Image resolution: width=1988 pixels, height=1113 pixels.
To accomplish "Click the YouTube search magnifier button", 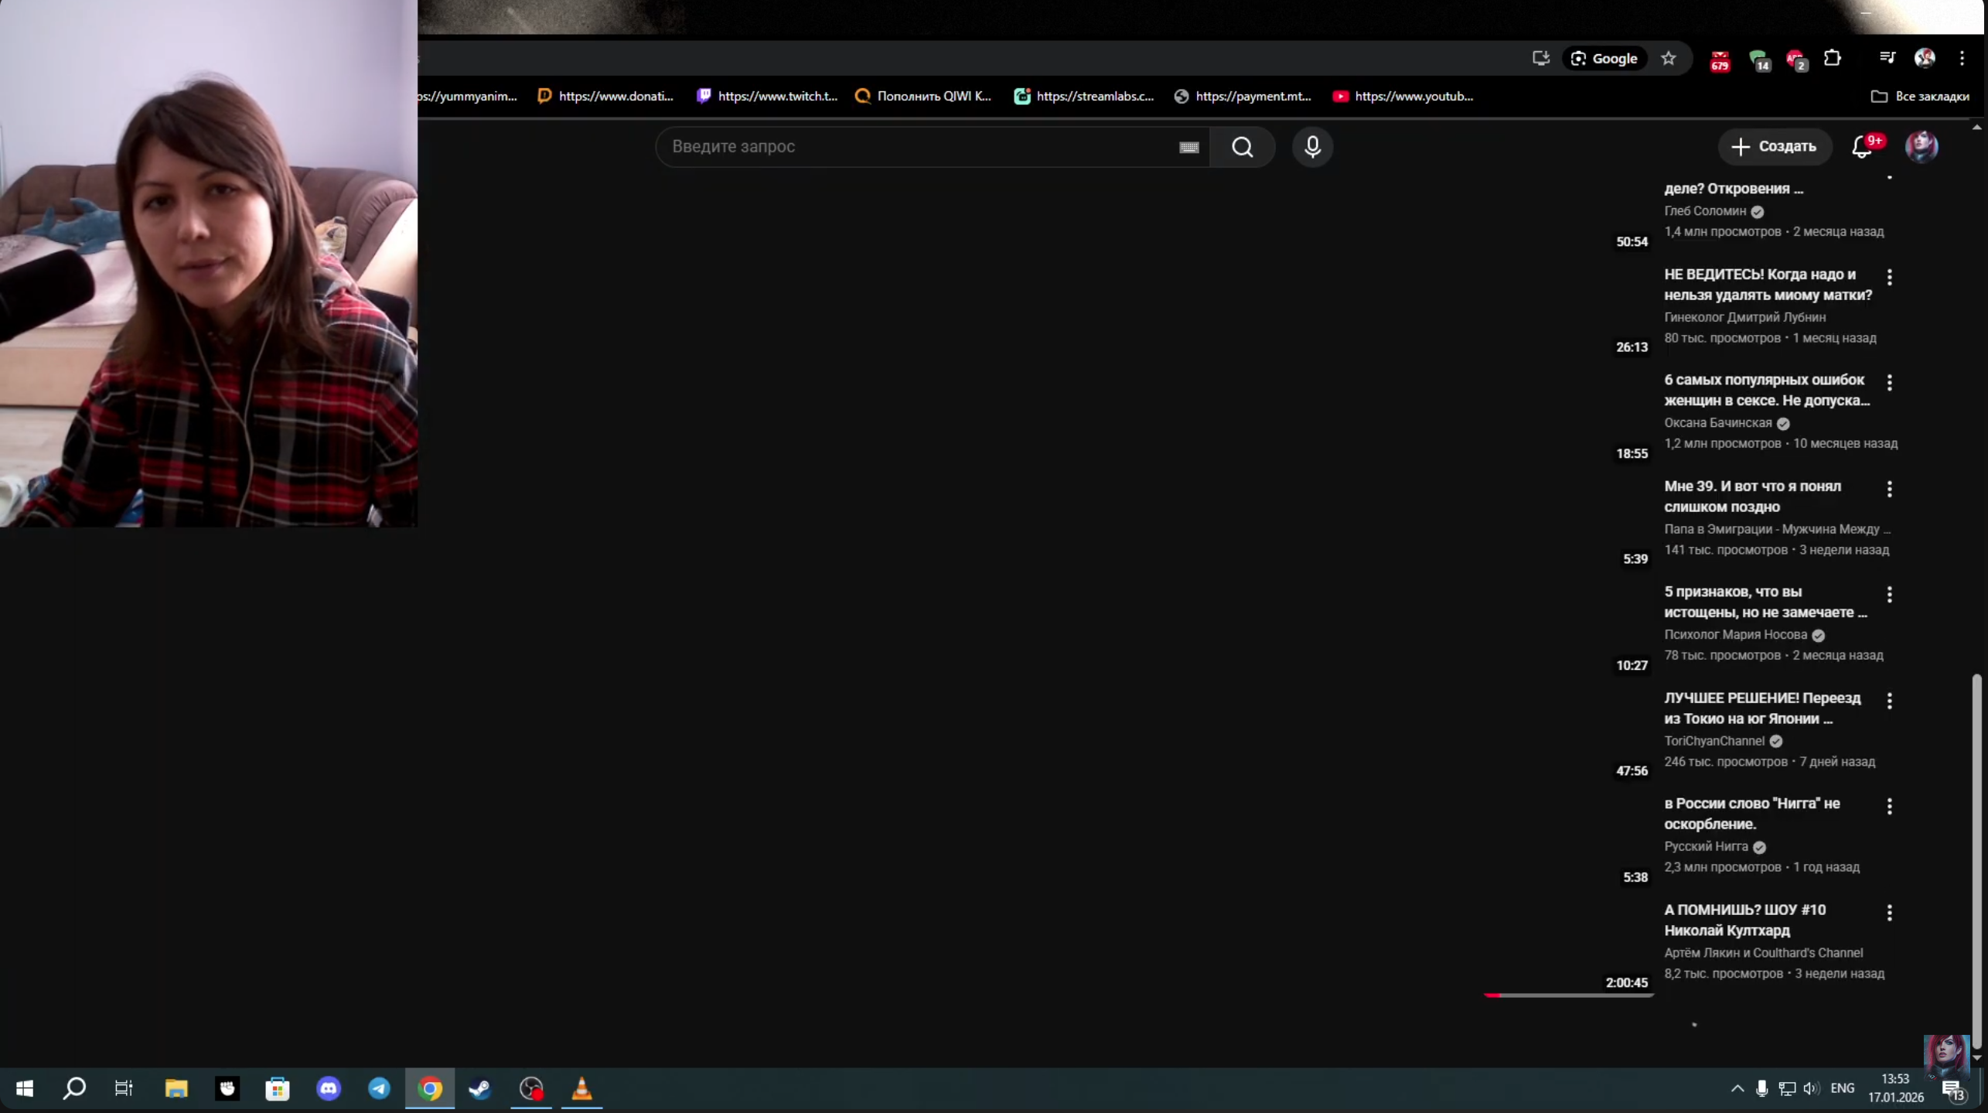I will click(1242, 147).
